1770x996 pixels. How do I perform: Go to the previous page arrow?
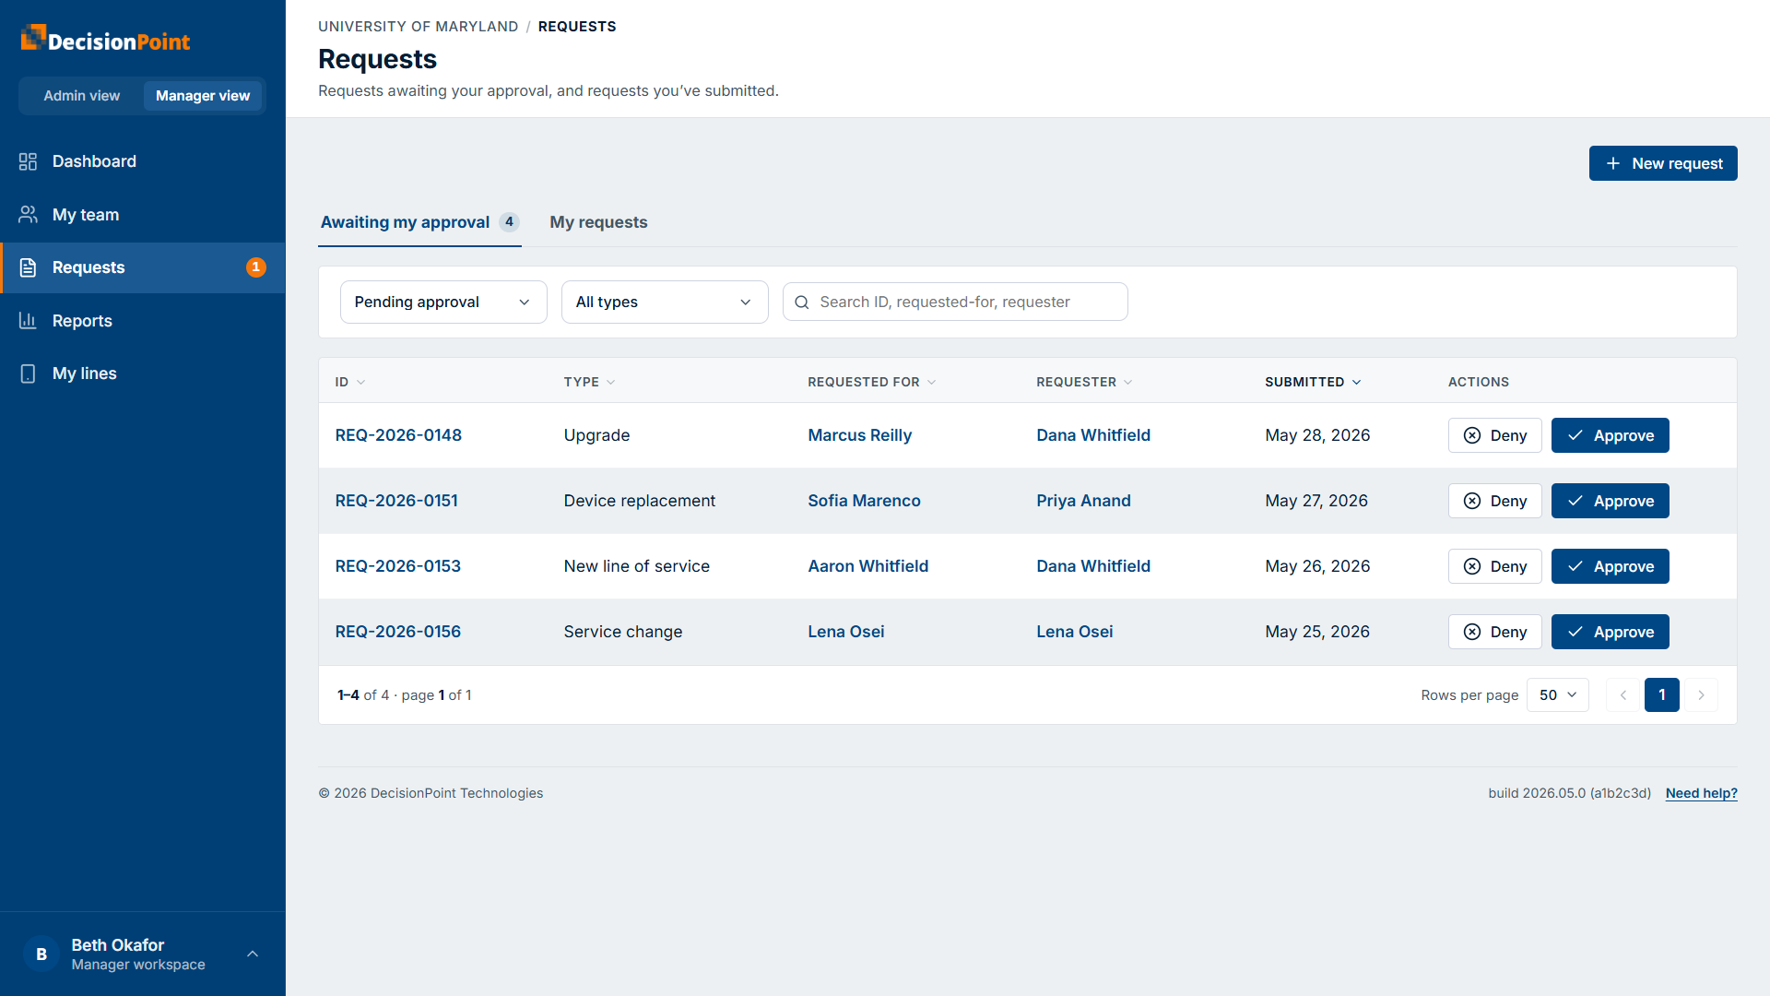coord(1623,695)
